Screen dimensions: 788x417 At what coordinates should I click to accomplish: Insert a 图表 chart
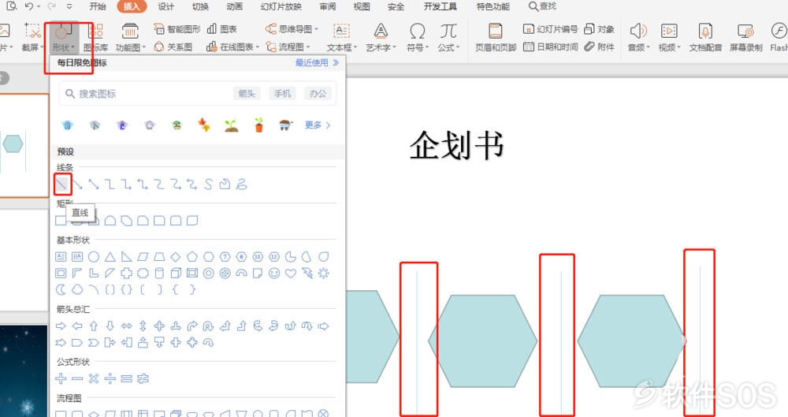pos(221,29)
